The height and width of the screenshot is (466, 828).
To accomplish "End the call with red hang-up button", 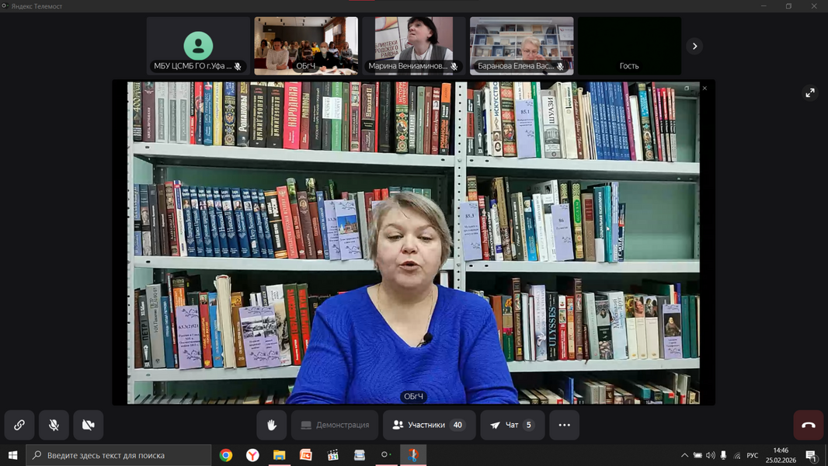I will (x=808, y=425).
